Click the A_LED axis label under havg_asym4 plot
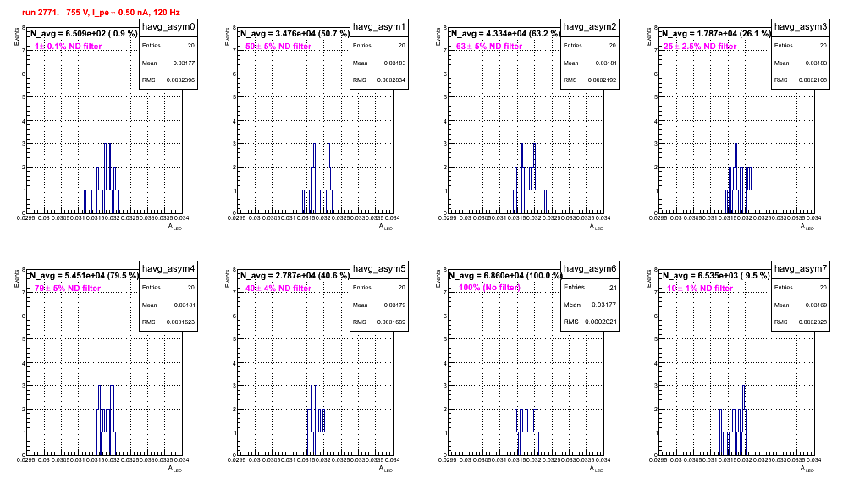This screenshot has width=843, height=484. [175, 469]
